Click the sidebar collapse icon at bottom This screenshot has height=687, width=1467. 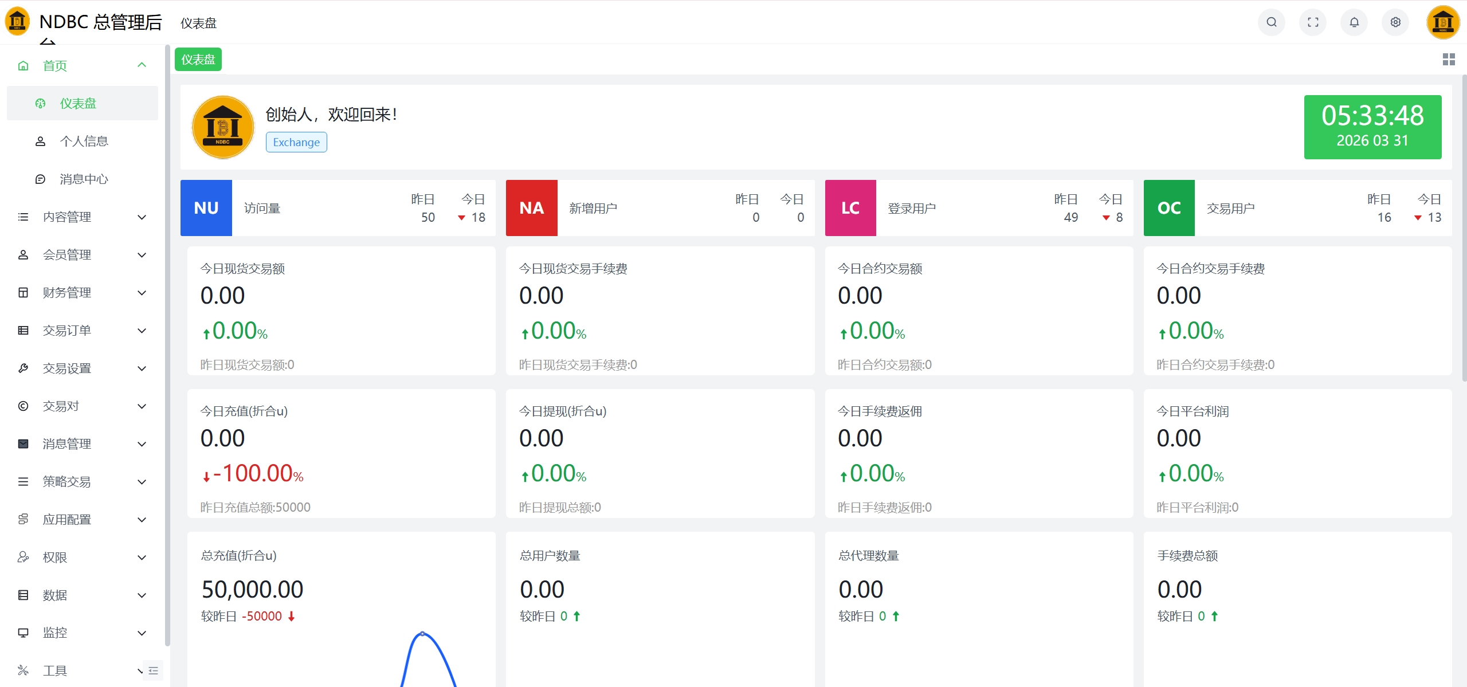pyautogui.click(x=153, y=670)
